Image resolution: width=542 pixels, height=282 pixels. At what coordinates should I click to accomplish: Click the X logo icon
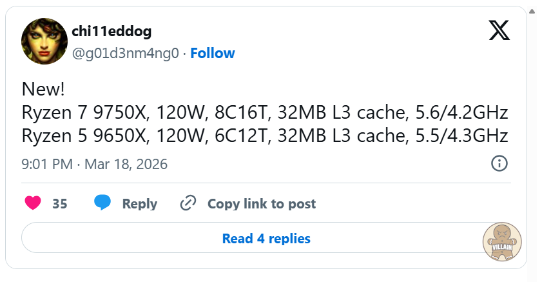pyautogui.click(x=499, y=30)
